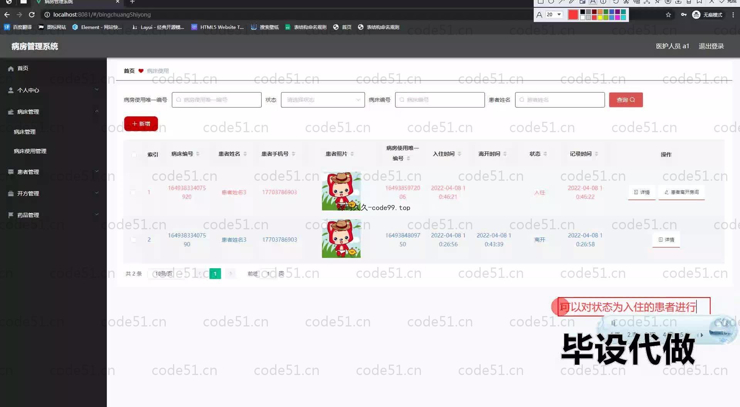Check the checkbox for row 1

133,192
